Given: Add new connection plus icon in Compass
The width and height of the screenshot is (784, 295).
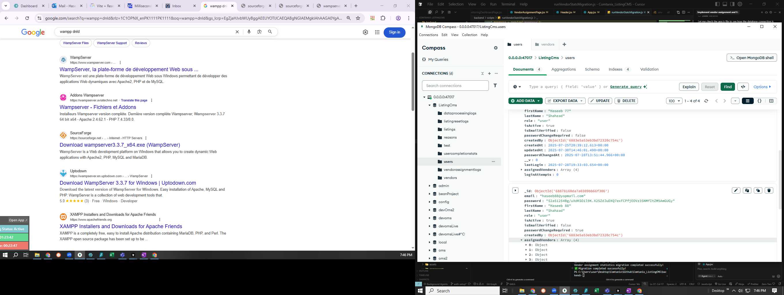Looking at the screenshot, I should click(489, 73).
